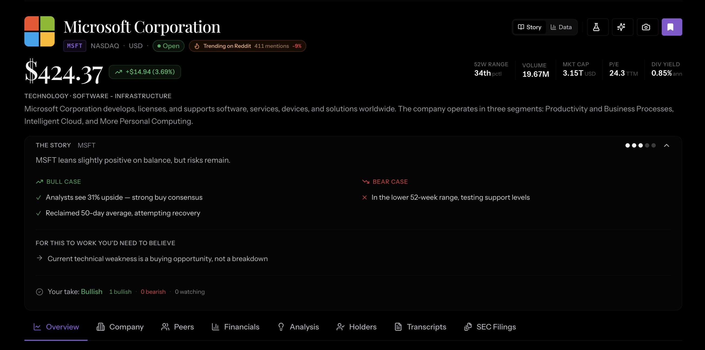This screenshot has width=705, height=350.
Task: Collapse The Story panel with chevron
Action: (x=666, y=145)
